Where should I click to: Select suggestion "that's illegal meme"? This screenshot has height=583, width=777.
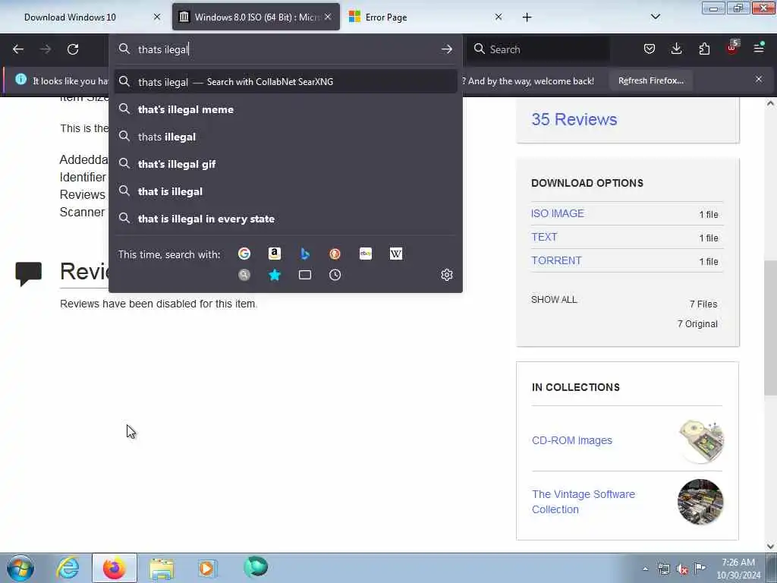click(285, 109)
